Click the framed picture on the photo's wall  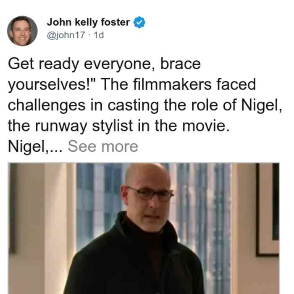pos(268,210)
